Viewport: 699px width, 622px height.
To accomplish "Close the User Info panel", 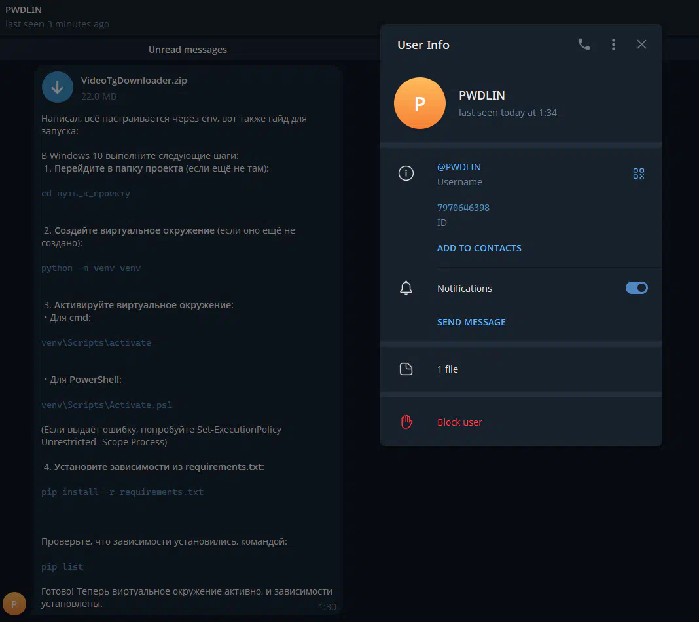I will coord(641,45).
